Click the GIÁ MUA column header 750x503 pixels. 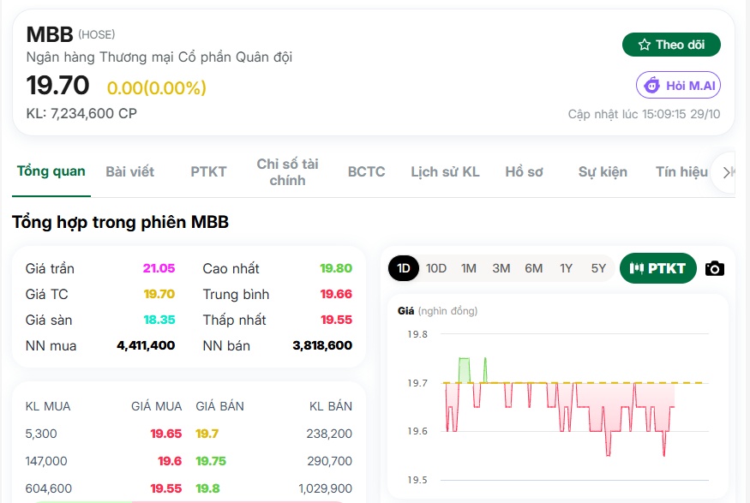tap(156, 406)
